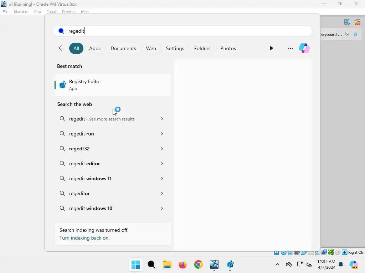The width and height of the screenshot is (365, 273).
Task: Open notifications via the bell icon
Action: click(341, 264)
